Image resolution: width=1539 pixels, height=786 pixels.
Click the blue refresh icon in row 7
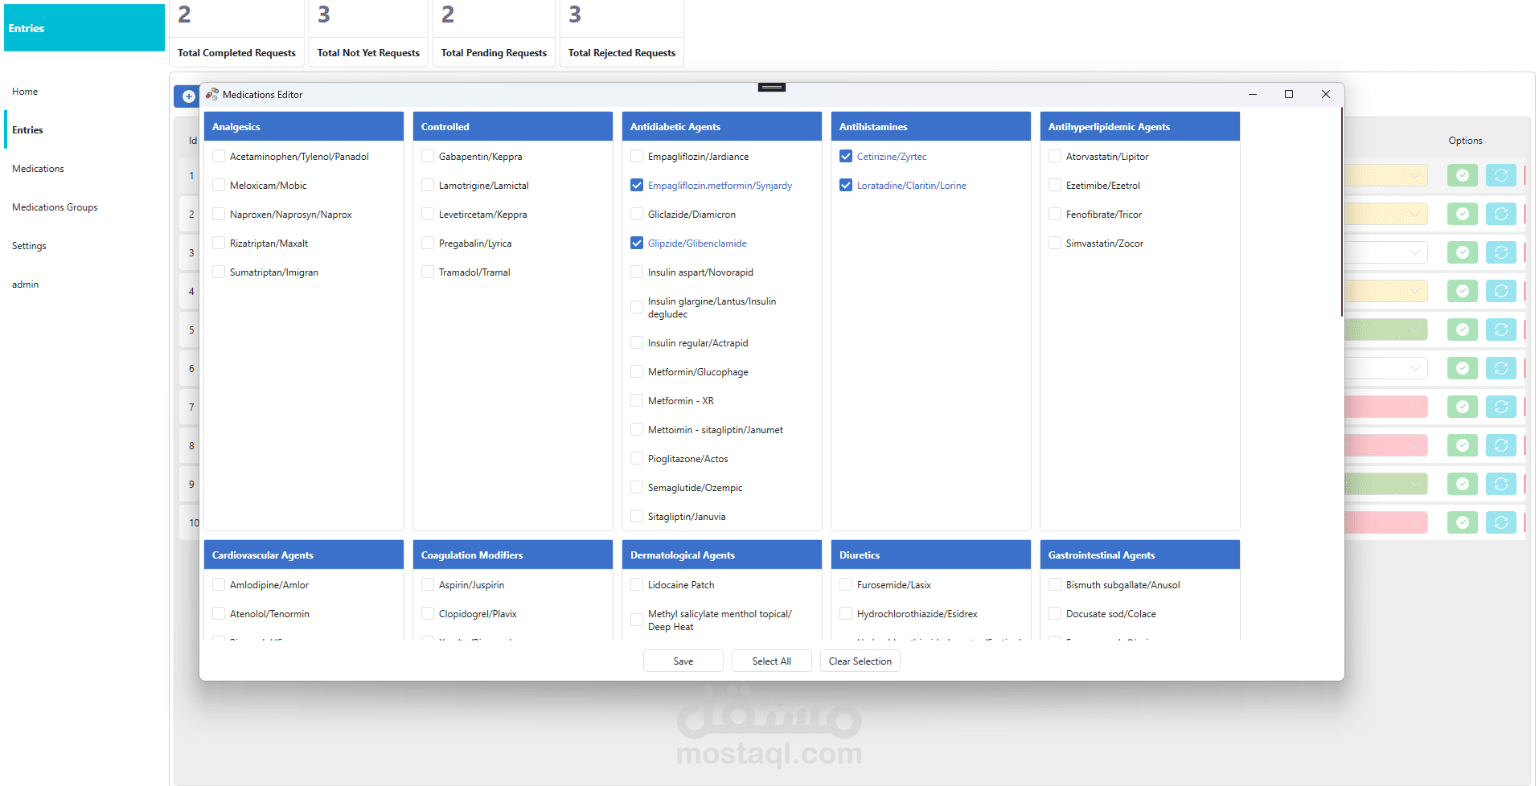coord(1500,407)
